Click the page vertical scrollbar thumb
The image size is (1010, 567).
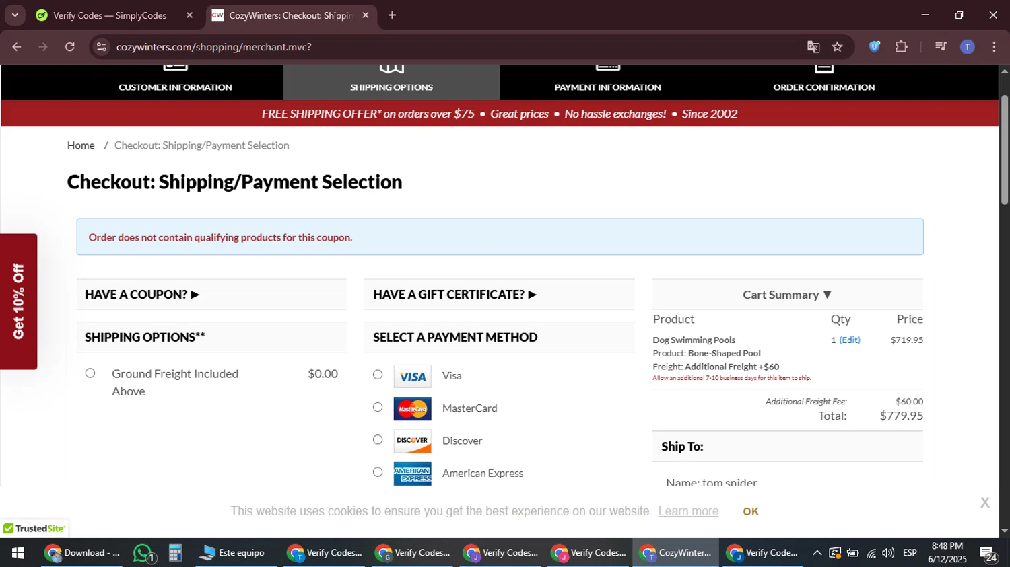coord(1005,149)
